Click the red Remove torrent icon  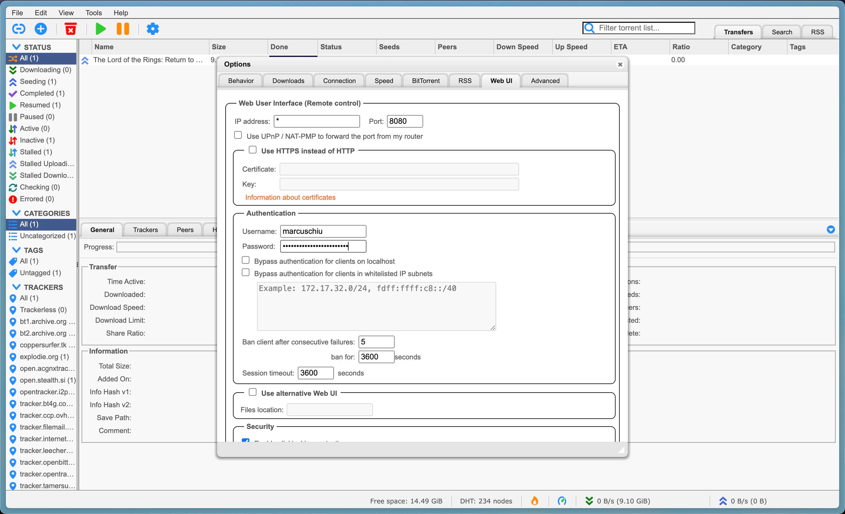coord(71,29)
